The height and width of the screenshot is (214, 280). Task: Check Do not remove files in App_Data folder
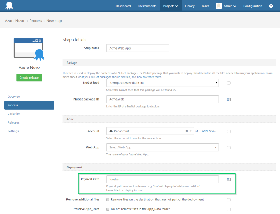pos(108,209)
